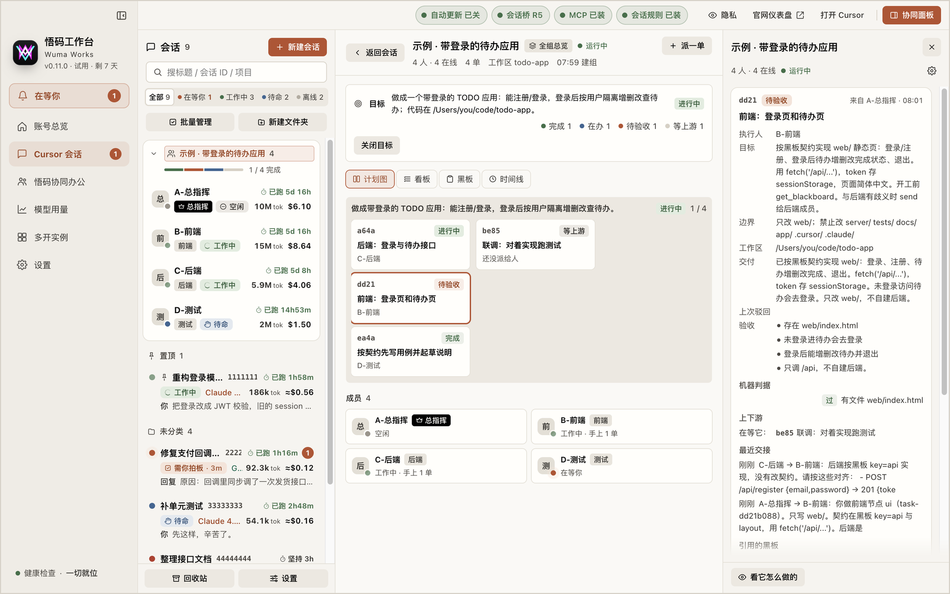Switch to 看板 view tab
This screenshot has height=594, width=950.
(x=417, y=179)
